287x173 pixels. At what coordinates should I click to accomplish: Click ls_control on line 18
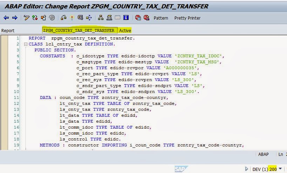[74, 139]
